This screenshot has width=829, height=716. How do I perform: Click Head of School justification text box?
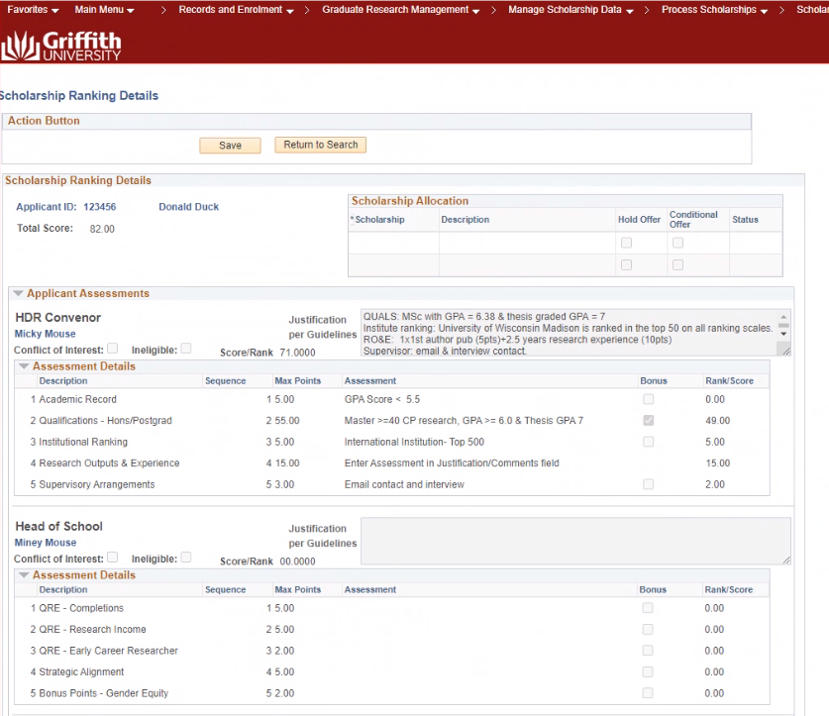[x=574, y=541]
